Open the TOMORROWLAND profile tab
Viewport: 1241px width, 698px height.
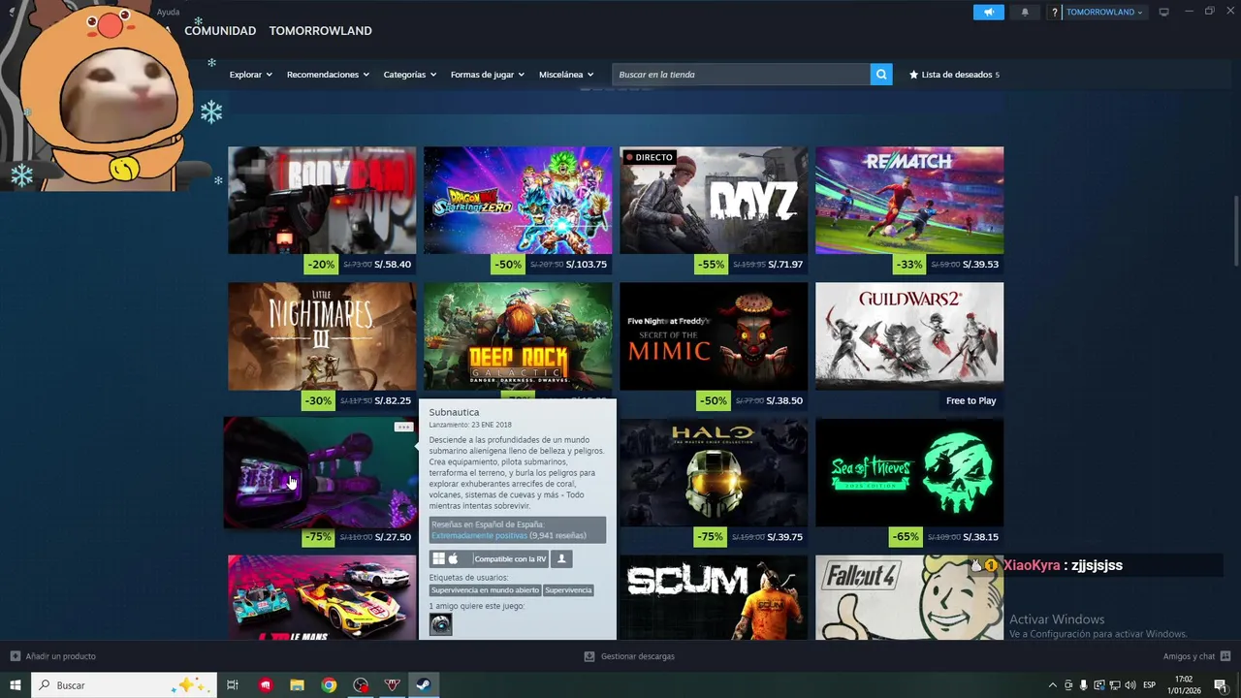pos(320,31)
